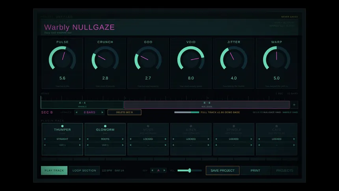The image size is (339, 191).
Task: Toggle the locked MOSS plugin power dot
Action: pos(148,126)
